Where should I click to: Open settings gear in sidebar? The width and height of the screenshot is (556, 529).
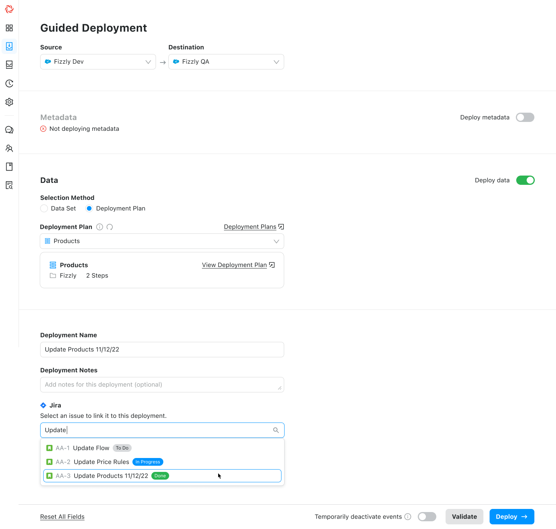pyautogui.click(x=9, y=102)
